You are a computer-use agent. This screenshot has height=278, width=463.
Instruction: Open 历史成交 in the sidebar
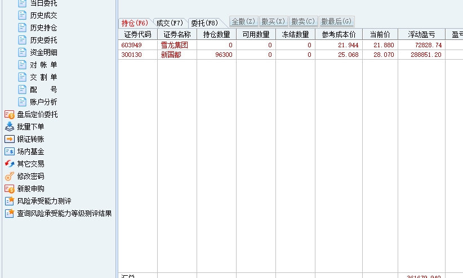tap(43, 15)
